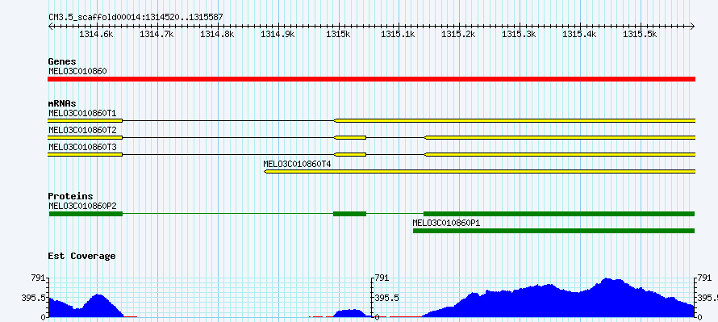Open the MELO3C010860P1 protein label
The image size is (718, 322).
[x=446, y=223]
